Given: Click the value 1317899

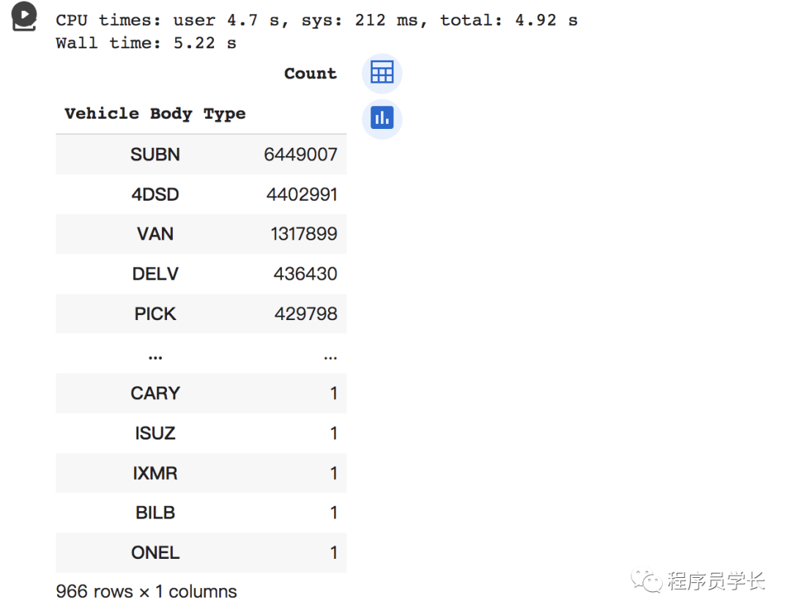Looking at the screenshot, I should (304, 234).
